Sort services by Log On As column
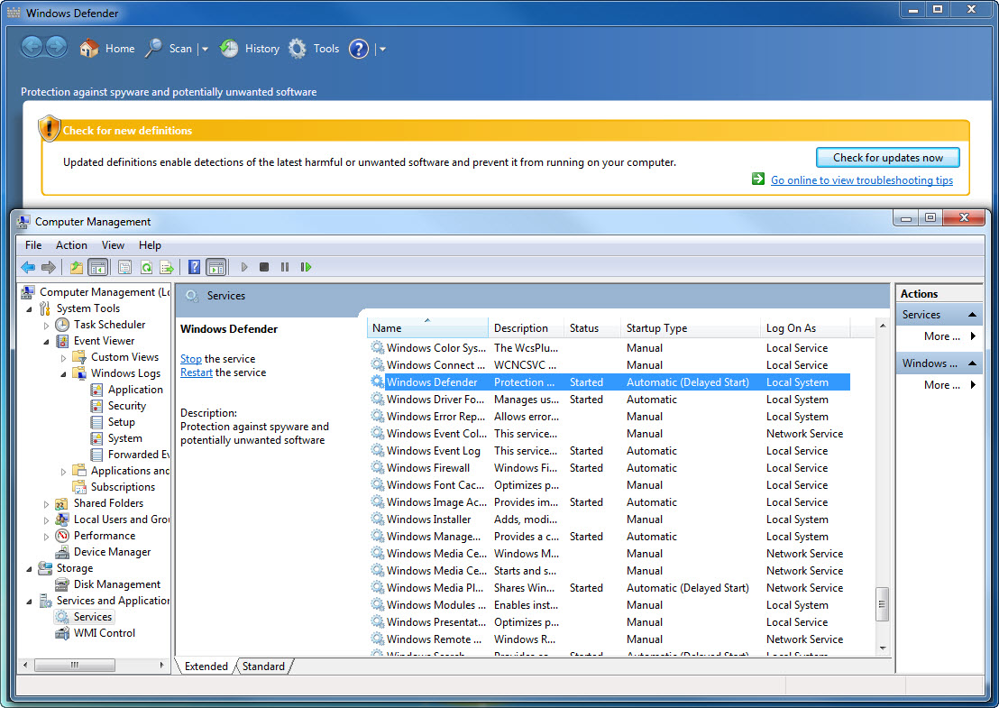 point(805,328)
